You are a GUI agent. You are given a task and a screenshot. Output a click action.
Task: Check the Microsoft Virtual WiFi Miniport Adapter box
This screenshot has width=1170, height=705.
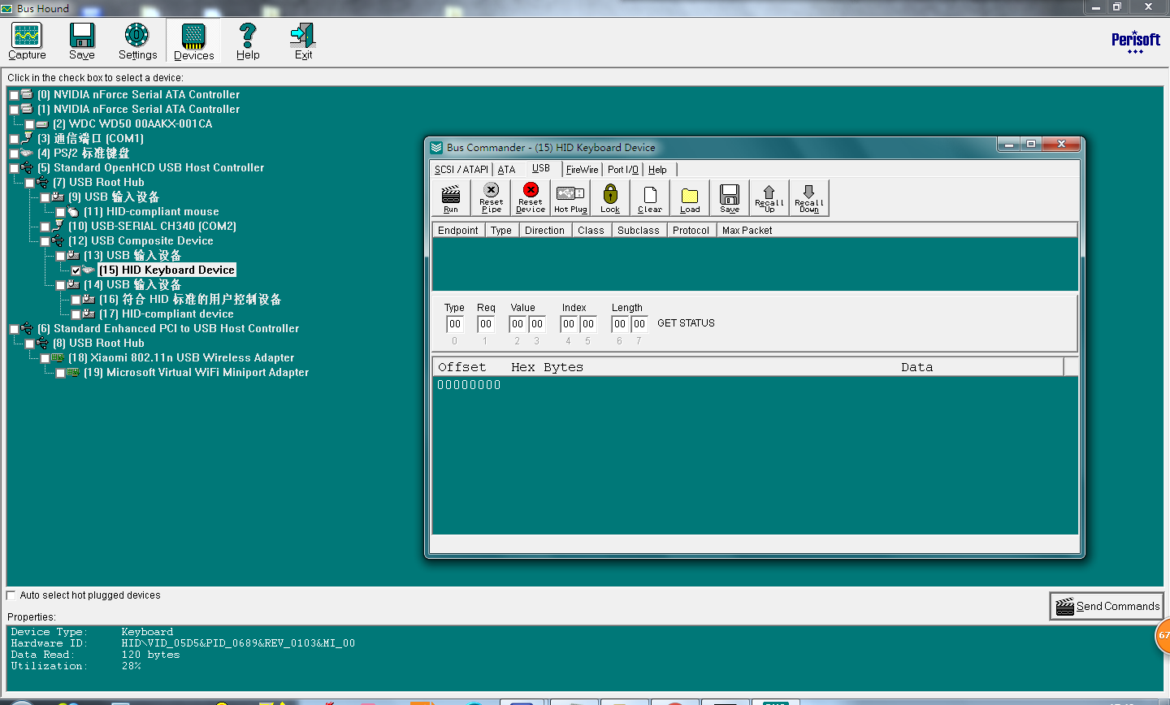(60, 373)
